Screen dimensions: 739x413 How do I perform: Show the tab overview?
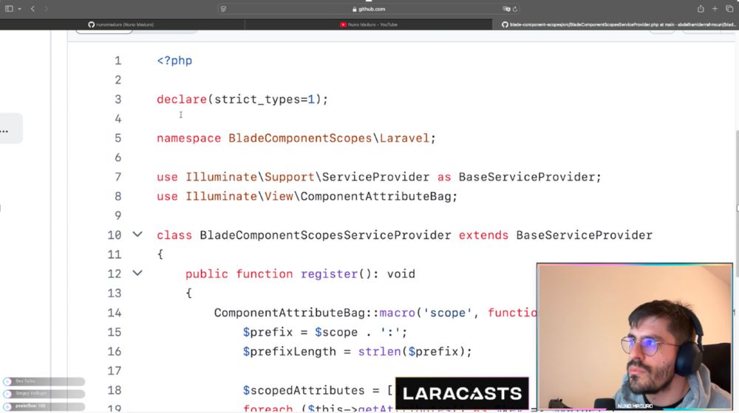pos(729,8)
